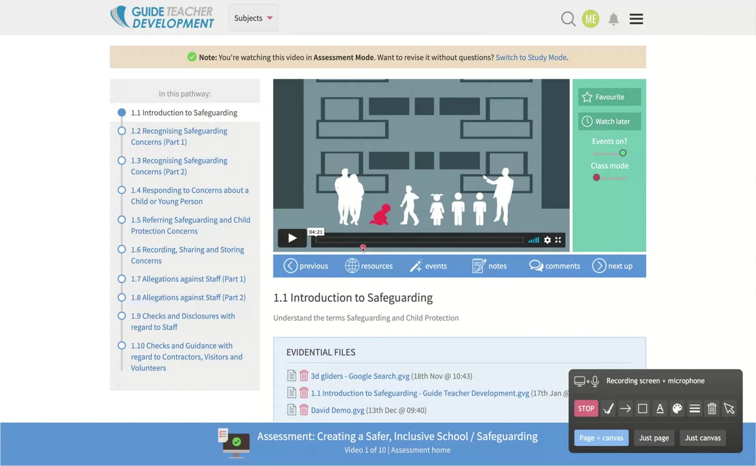Screen dimensions: 756x466
Task: Open 1.10 Checks and Guidance lesson
Action: (x=187, y=357)
